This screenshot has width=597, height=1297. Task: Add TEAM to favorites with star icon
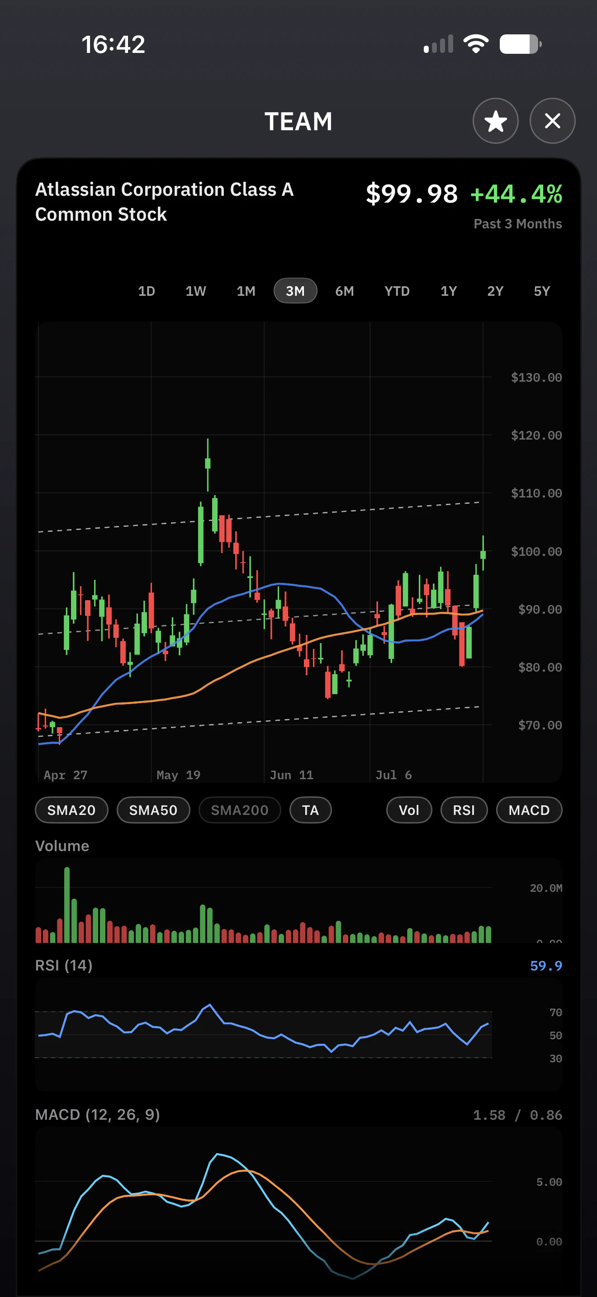coord(495,121)
